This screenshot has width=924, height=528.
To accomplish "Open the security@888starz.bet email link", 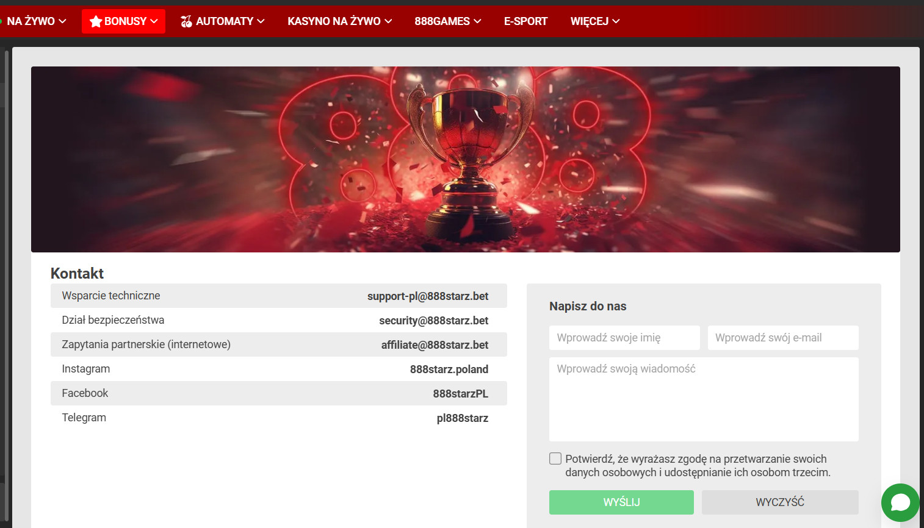I will point(434,321).
